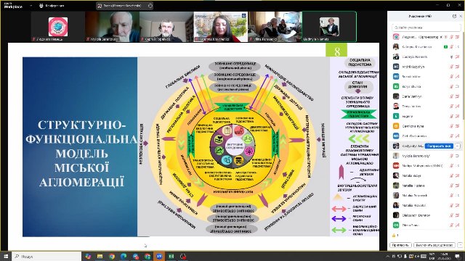This screenshot has height=261, width=465.
Task: Click the Invite button in participants panel
Action: tap(400, 245)
